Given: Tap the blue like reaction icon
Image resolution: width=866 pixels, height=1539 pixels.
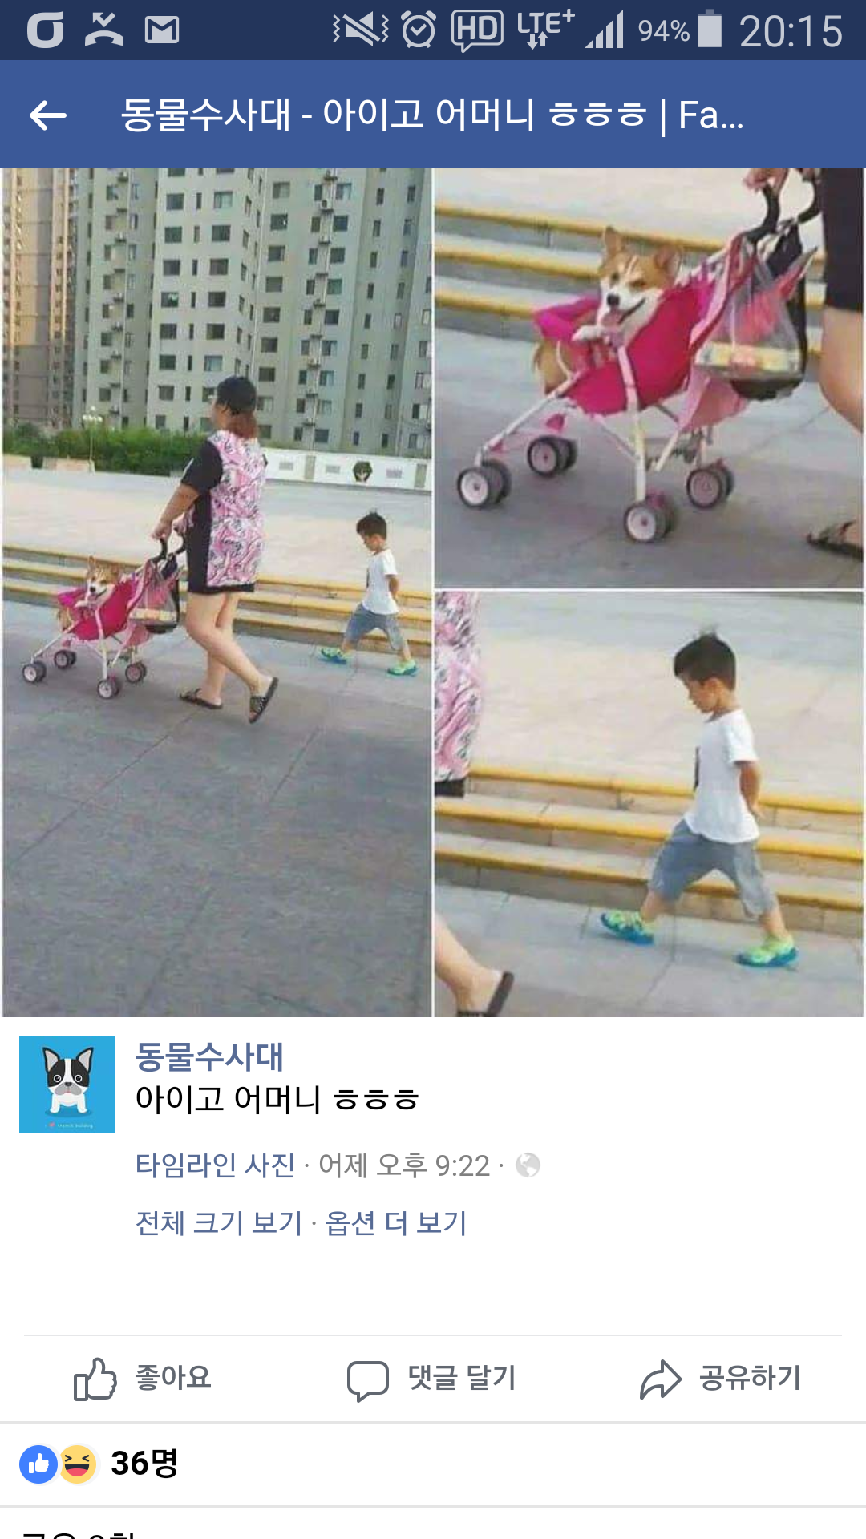Looking at the screenshot, I should click(38, 1464).
